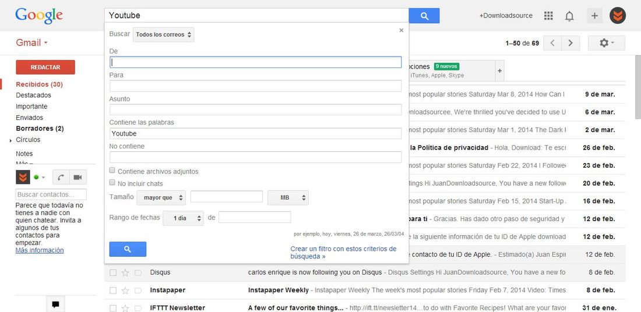This screenshot has width=641, height=312.
Task: Click 'Crear un filtro con estos criterios' link
Action: [x=343, y=253]
